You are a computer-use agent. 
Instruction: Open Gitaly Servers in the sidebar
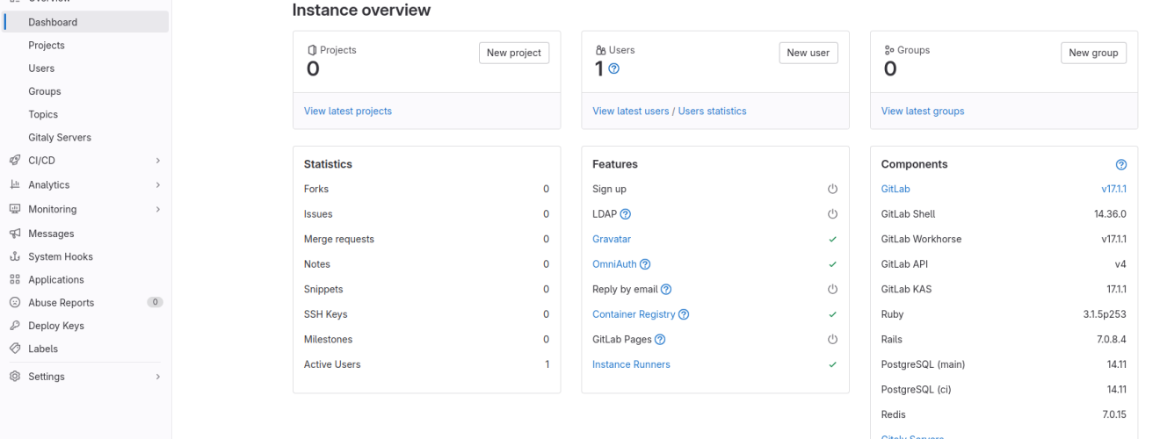coord(86,138)
